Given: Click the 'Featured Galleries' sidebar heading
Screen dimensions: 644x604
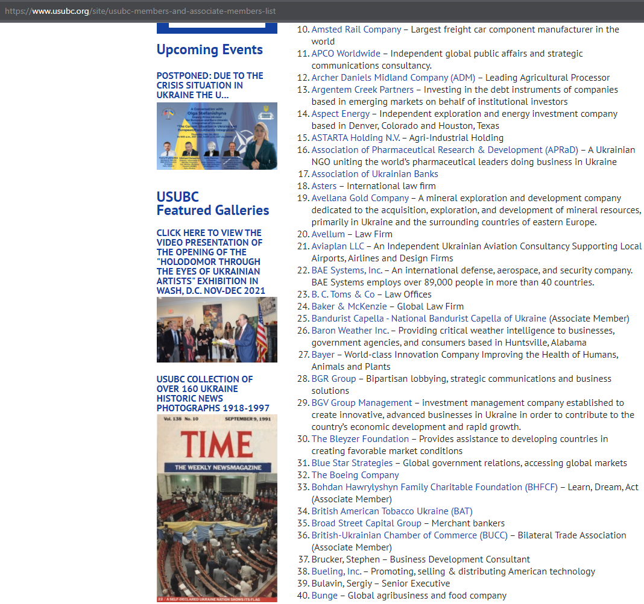Looking at the screenshot, I should [x=213, y=210].
